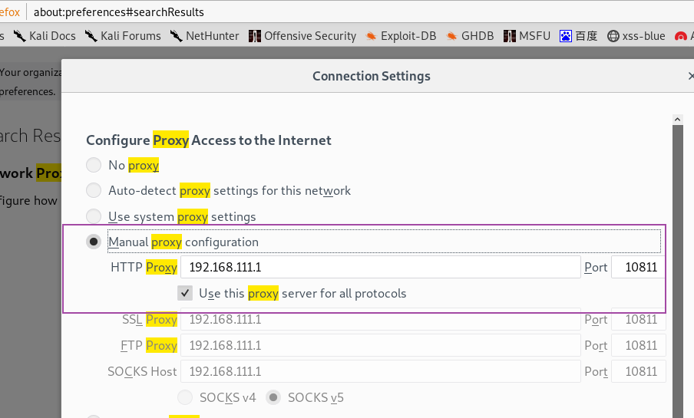Click the SOCKS v5 radio button

point(273,397)
